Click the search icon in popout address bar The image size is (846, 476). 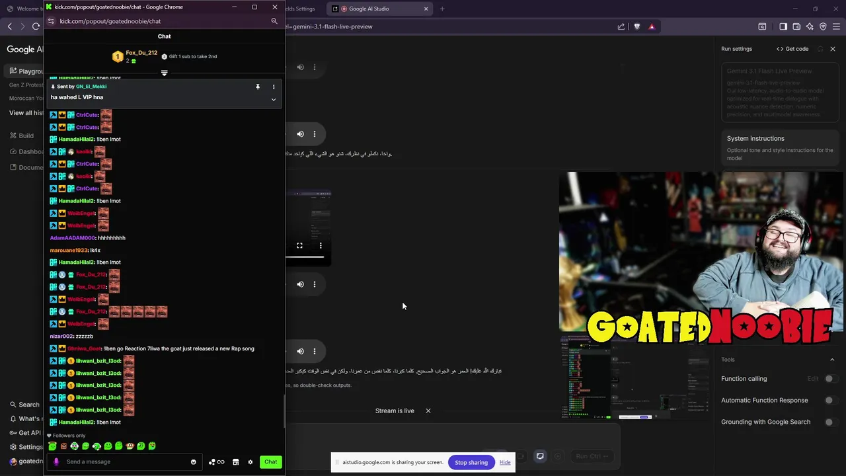(274, 21)
